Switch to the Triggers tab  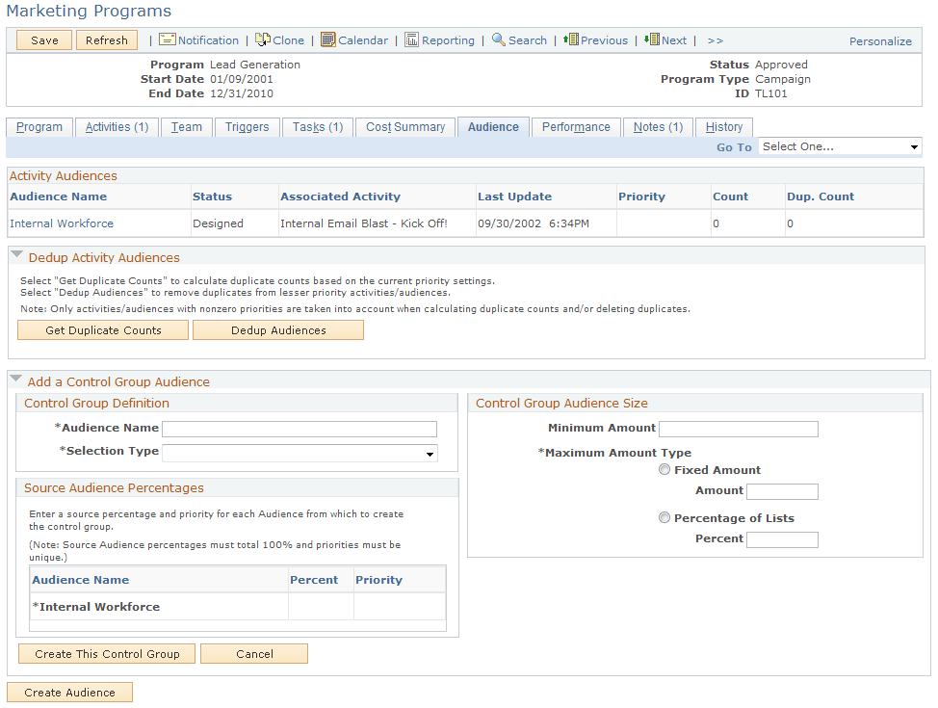click(x=248, y=127)
